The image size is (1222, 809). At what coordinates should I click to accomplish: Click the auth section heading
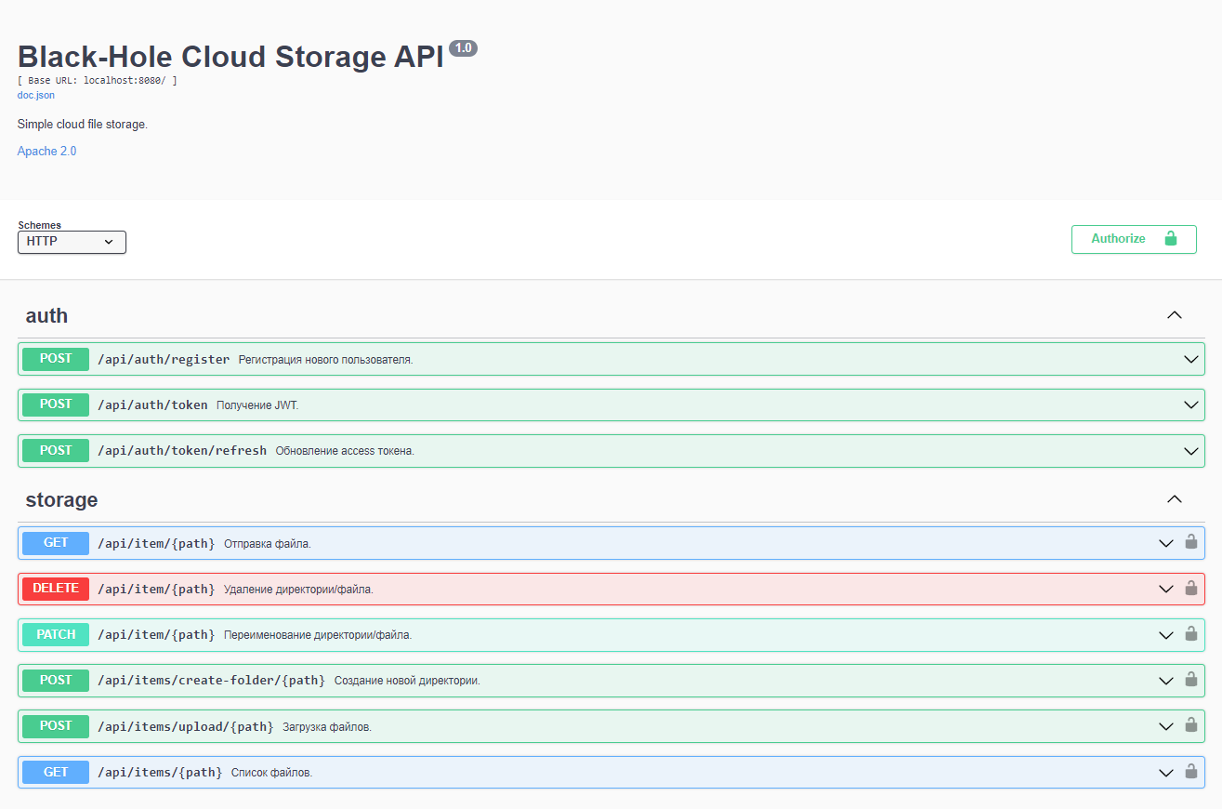point(46,315)
